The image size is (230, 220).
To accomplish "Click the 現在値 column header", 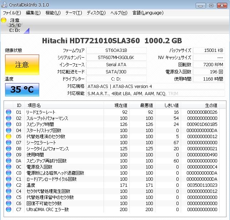I will pos(117,106).
